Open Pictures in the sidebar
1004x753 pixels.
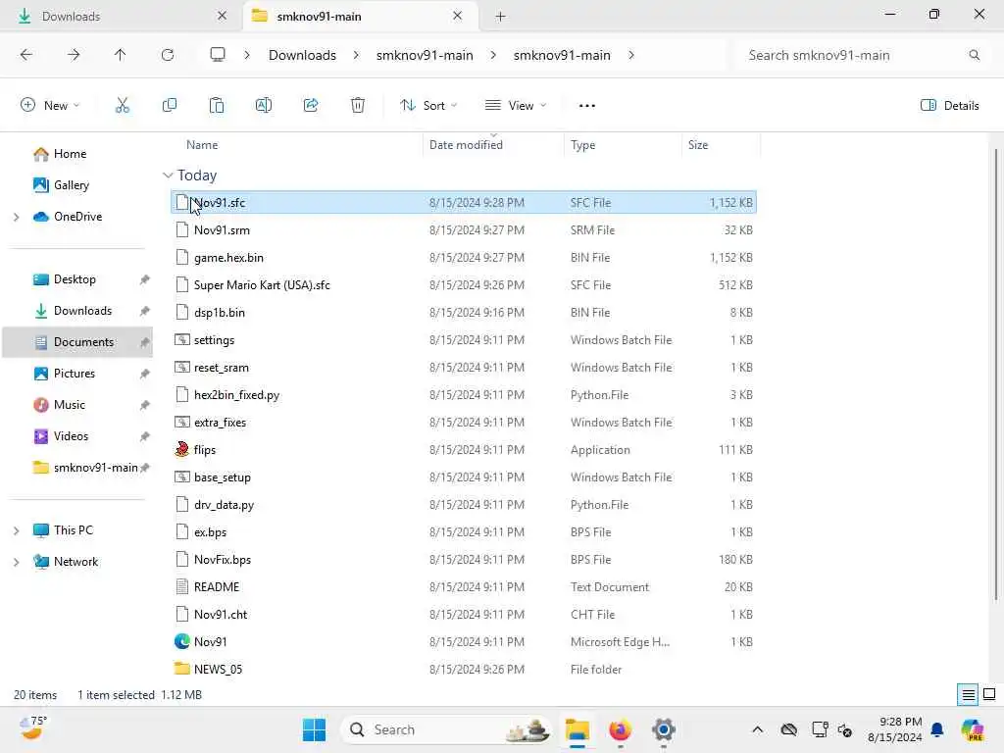click(75, 374)
